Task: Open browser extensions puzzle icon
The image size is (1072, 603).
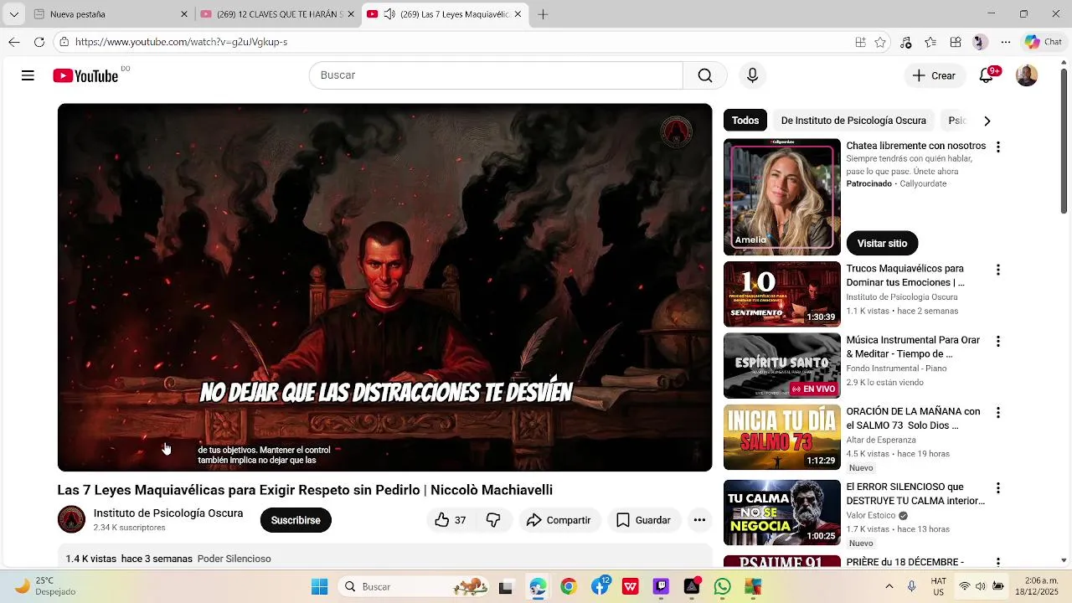Action: tap(956, 42)
